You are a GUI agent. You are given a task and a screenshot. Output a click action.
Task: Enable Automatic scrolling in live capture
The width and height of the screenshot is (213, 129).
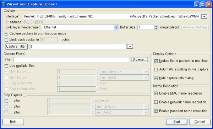pos(156,70)
